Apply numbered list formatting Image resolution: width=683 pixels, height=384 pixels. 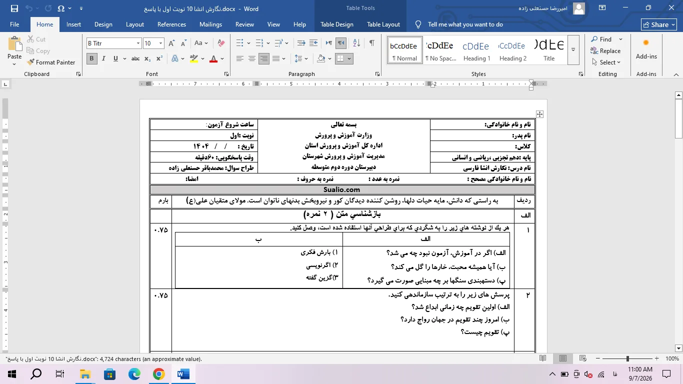(259, 43)
